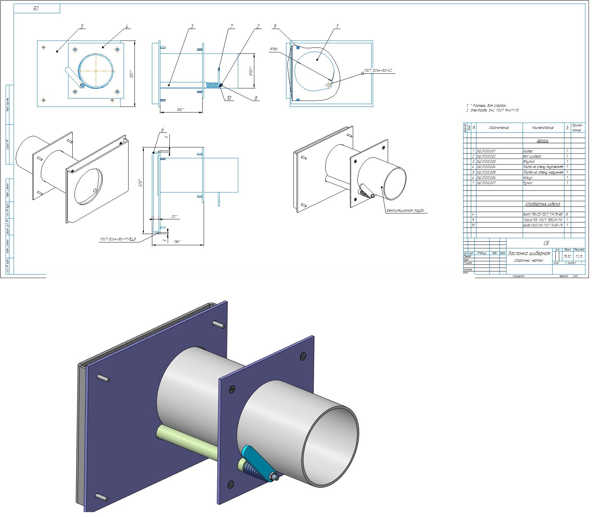Click callout number 10 under the spring
This screenshot has height=517, width=598.
point(229,98)
